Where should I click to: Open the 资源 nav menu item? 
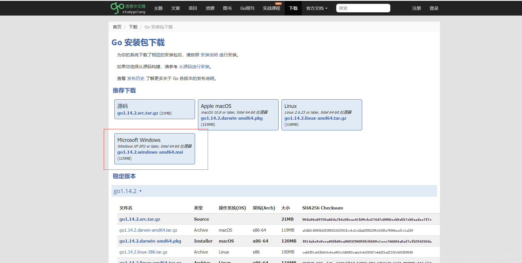click(210, 8)
